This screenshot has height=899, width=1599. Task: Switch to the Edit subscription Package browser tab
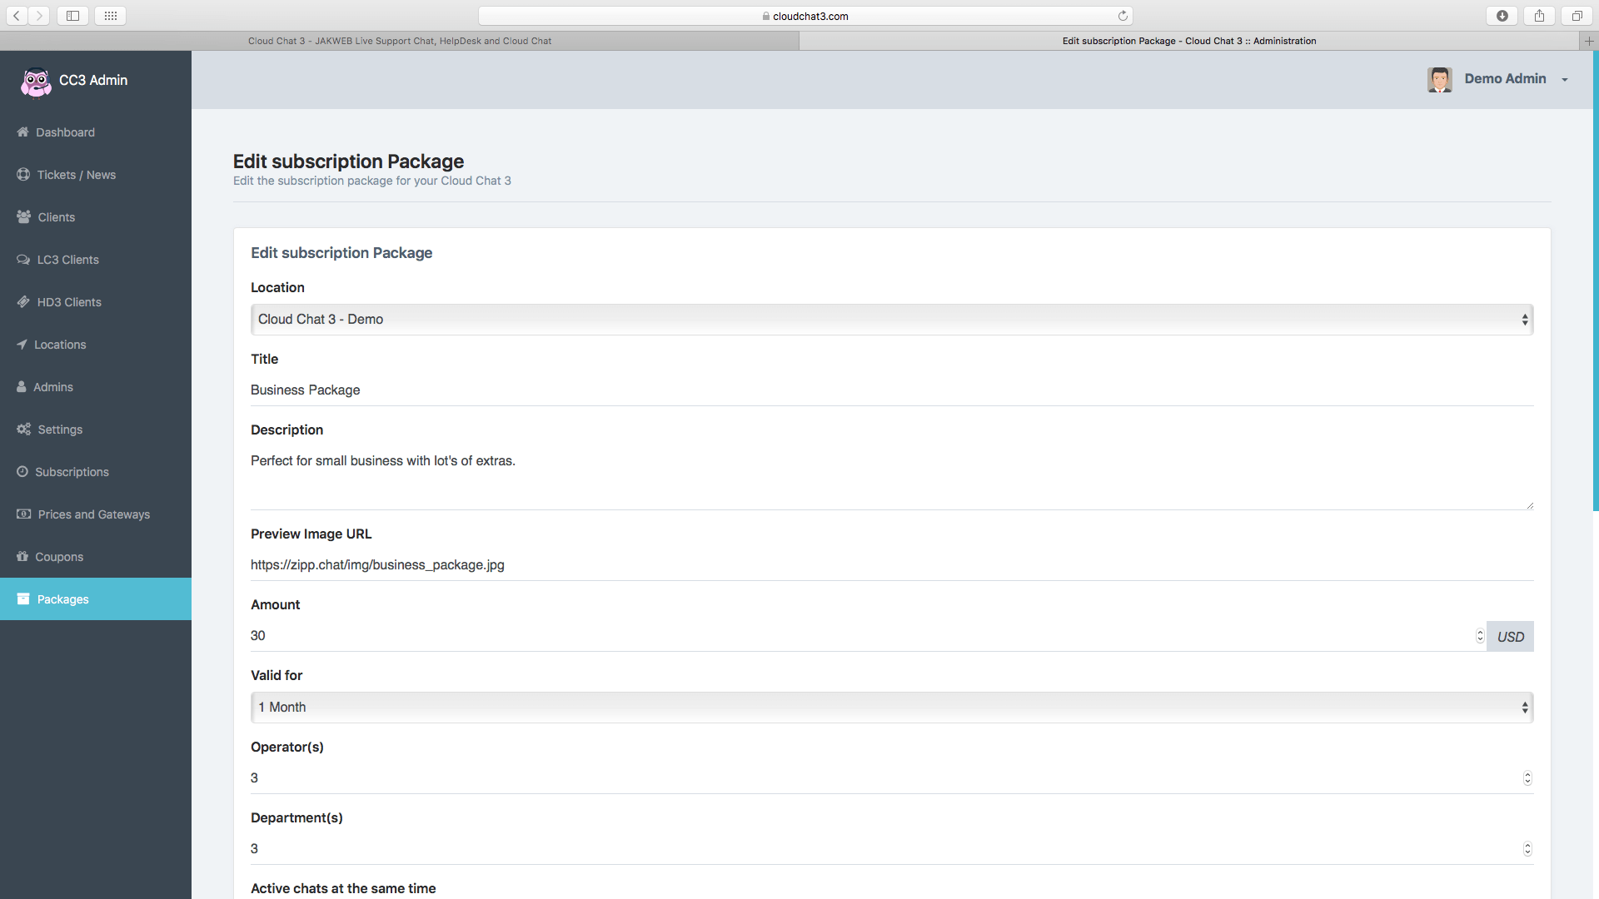(x=1188, y=41)
